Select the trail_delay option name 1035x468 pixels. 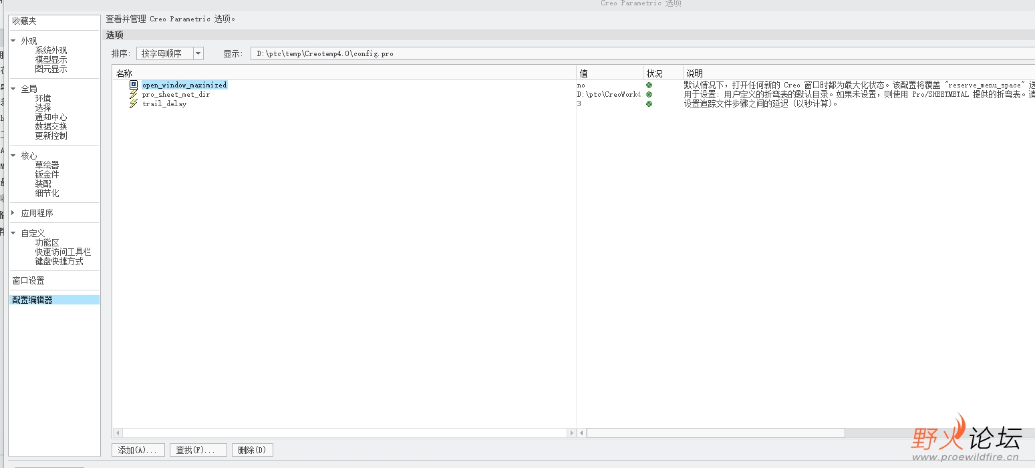[x=164, y=103]
